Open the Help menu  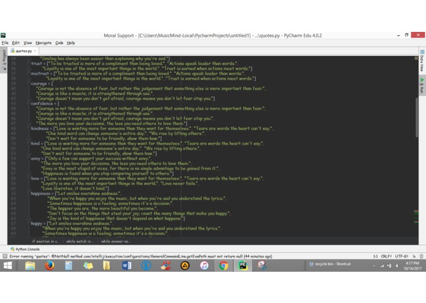(x=71, y=43)
